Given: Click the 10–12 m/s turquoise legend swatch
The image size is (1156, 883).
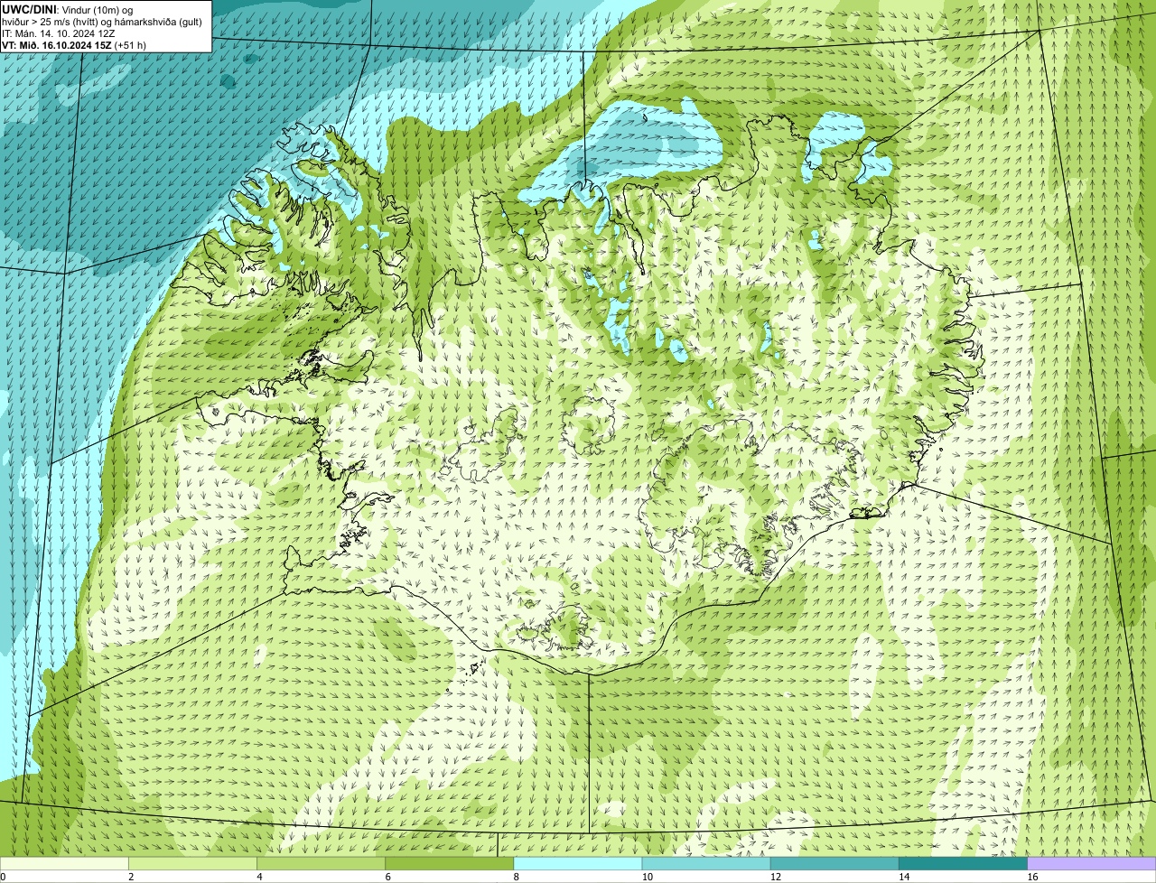Looking at the screenshot, I should click(x=706, y=863).
